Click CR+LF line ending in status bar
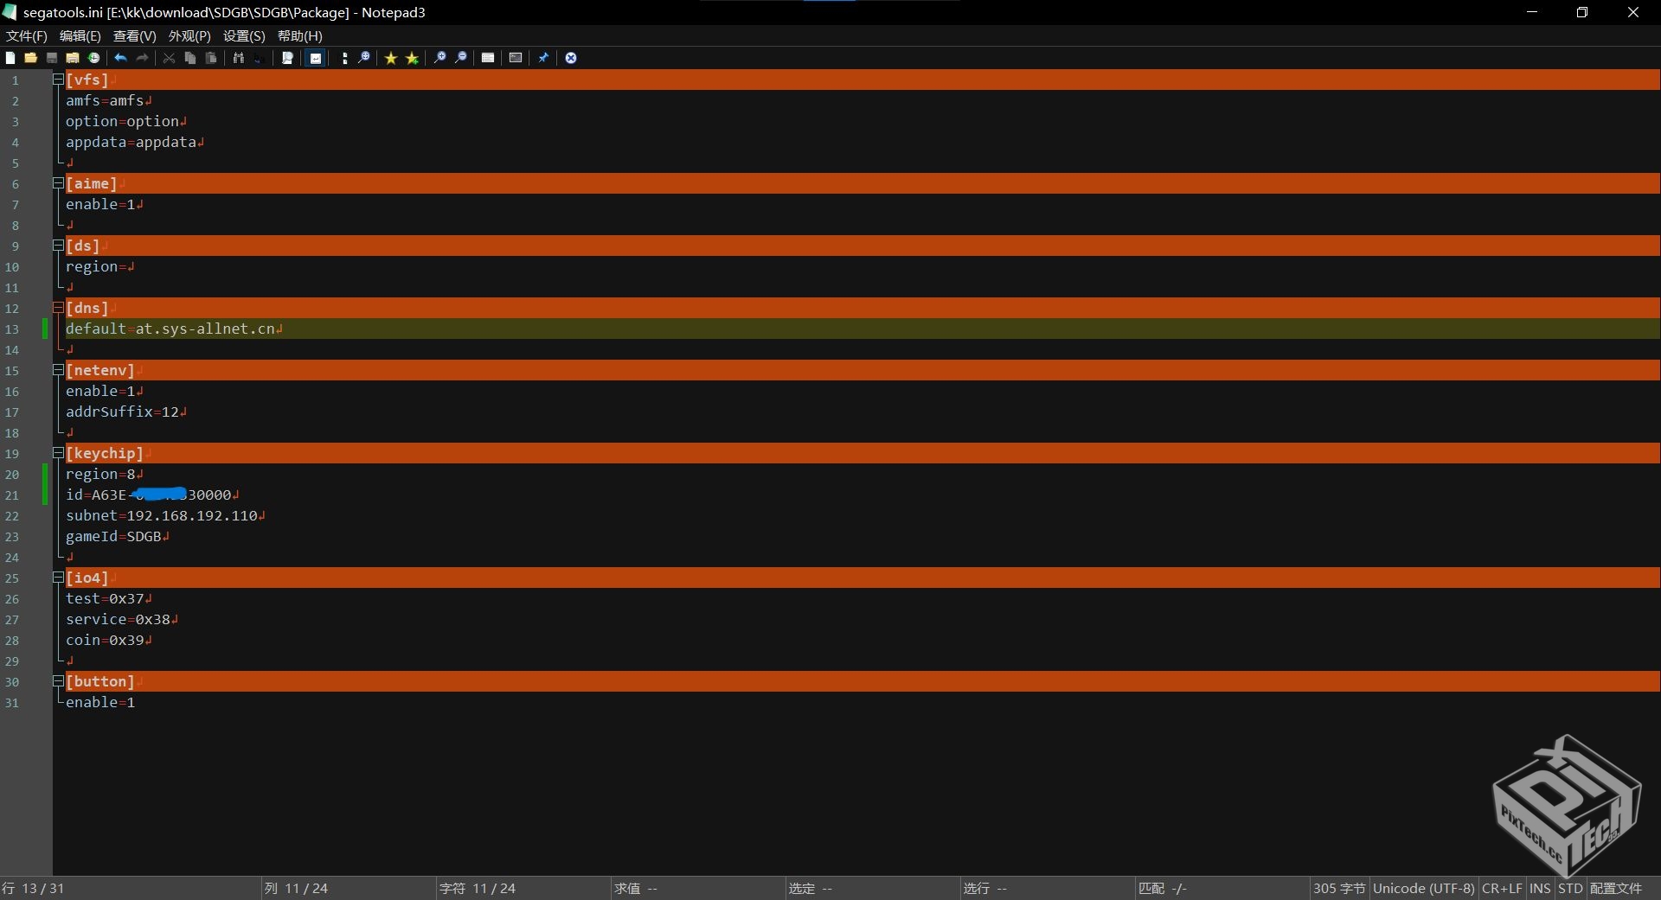1661x900 pixels. [x=1502, y=888]
